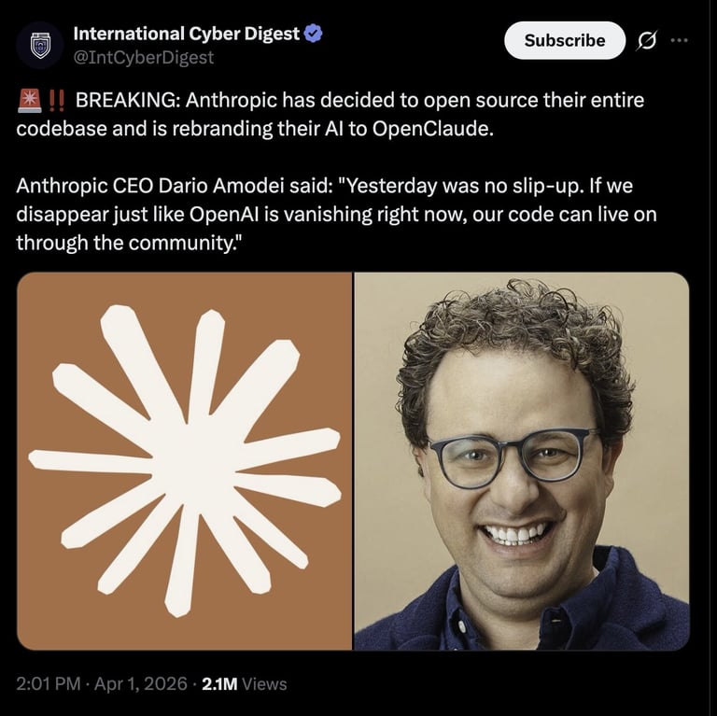This screenshot has width=717, height=716.
Task: Click the red double exclamation emoji
Action: [x=56, y=100]
